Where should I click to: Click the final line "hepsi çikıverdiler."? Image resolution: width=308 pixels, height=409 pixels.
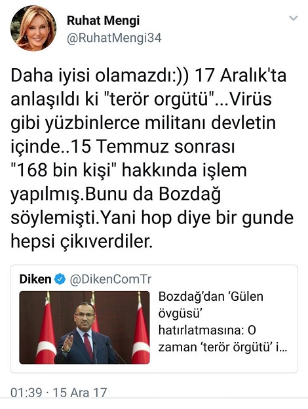click(81, 241)
